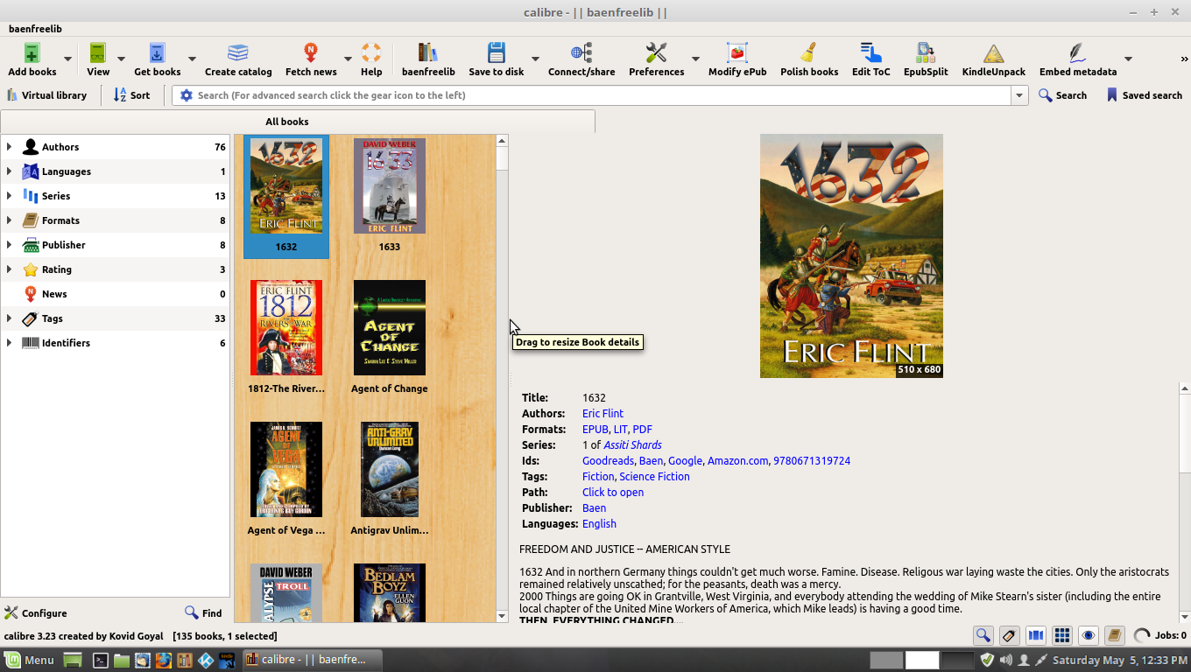The width and height of the screenshot is (1191, 672).
Task: Open the Terminal from the taskbar
Action: coord(100,661)
